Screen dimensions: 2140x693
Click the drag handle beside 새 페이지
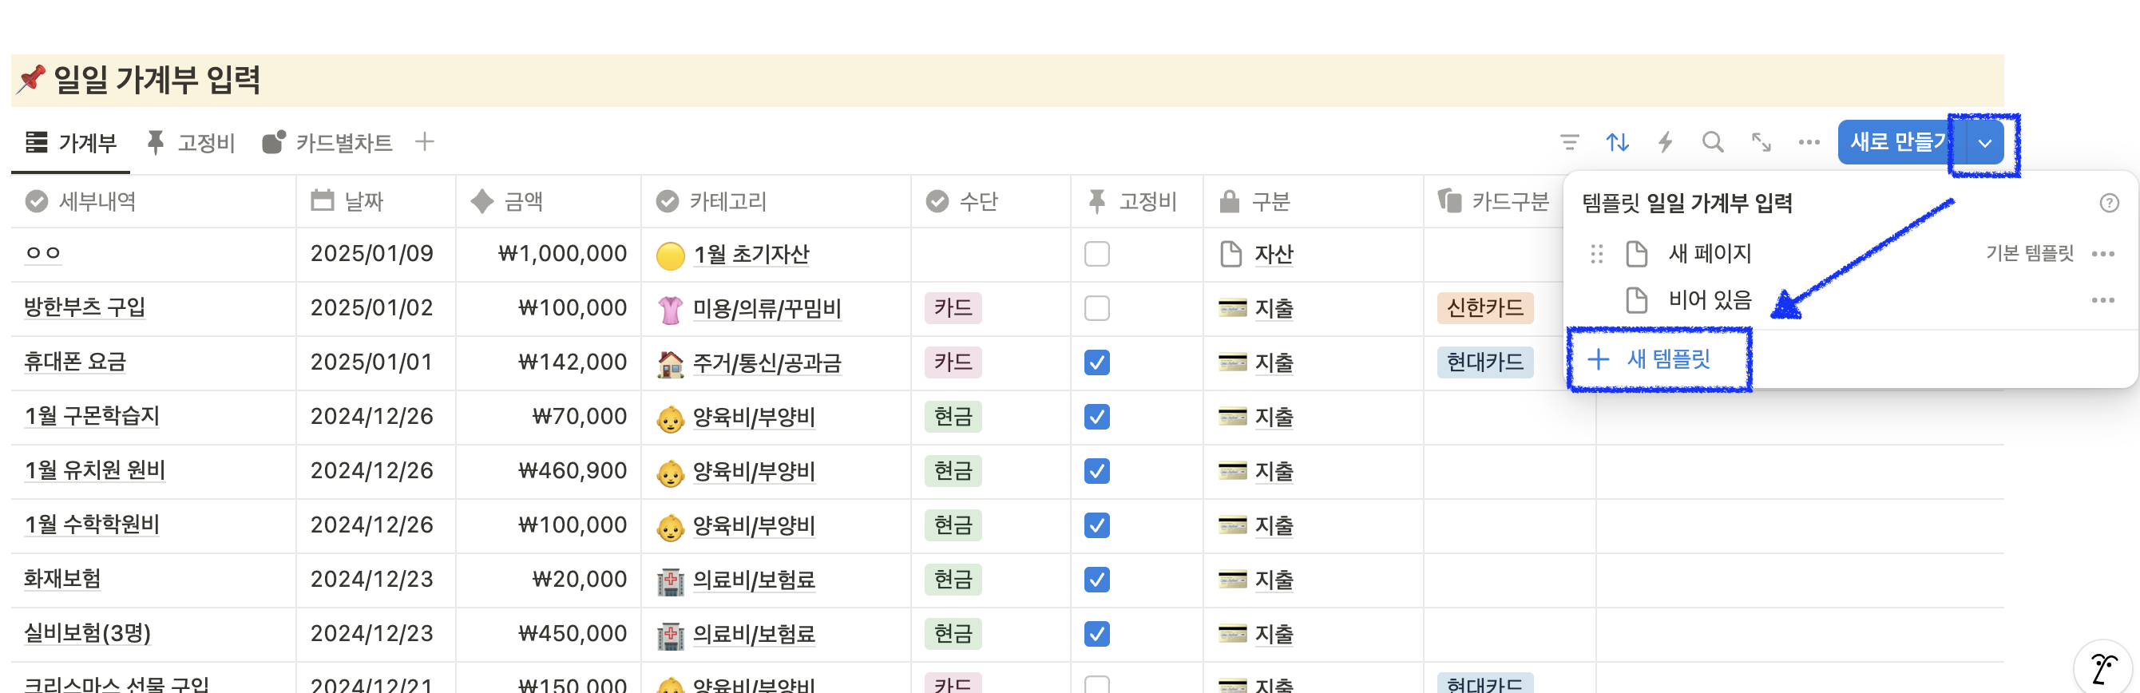1597,253
